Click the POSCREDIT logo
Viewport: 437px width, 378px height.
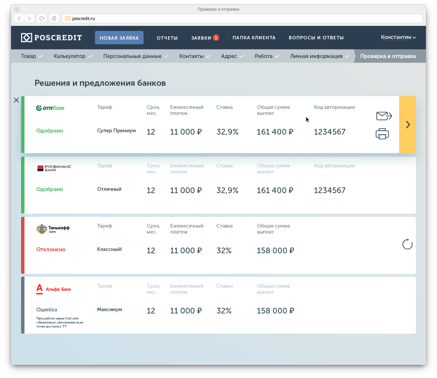click(52, 38)
